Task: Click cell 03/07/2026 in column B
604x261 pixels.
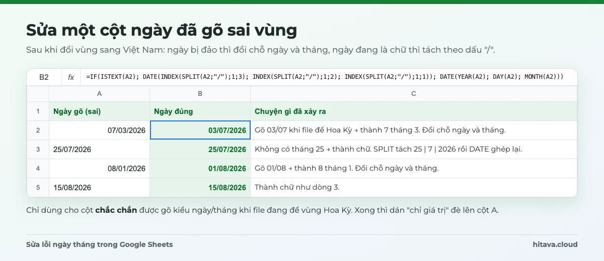Action: pos(200,130)
